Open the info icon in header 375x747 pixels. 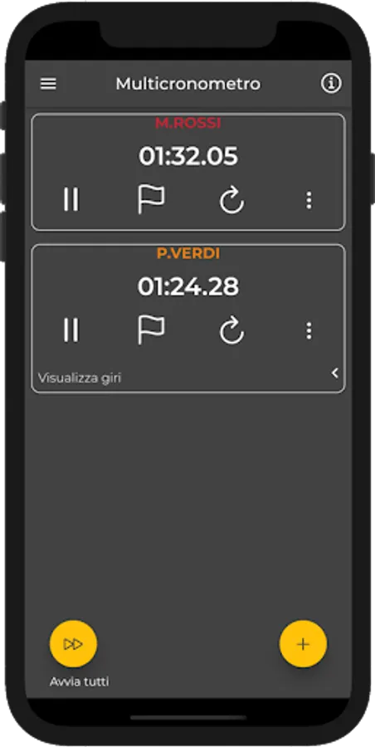pyautogui.click(x=331, y=84)
